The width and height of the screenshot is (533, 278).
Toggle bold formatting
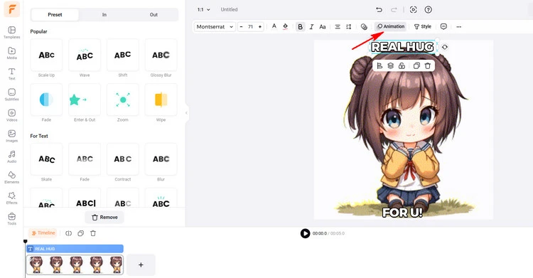tap(300, 26)
